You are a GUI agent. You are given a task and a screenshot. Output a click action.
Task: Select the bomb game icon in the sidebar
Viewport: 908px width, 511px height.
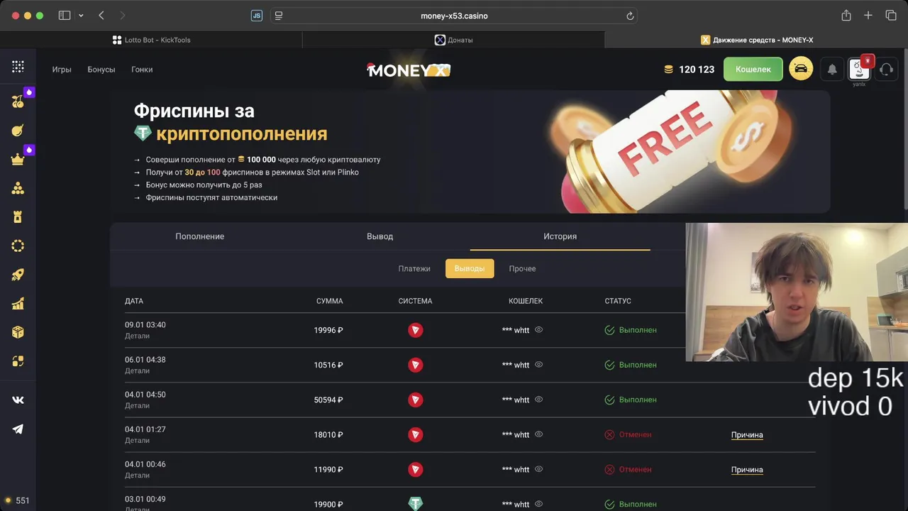tap(18, 131)
